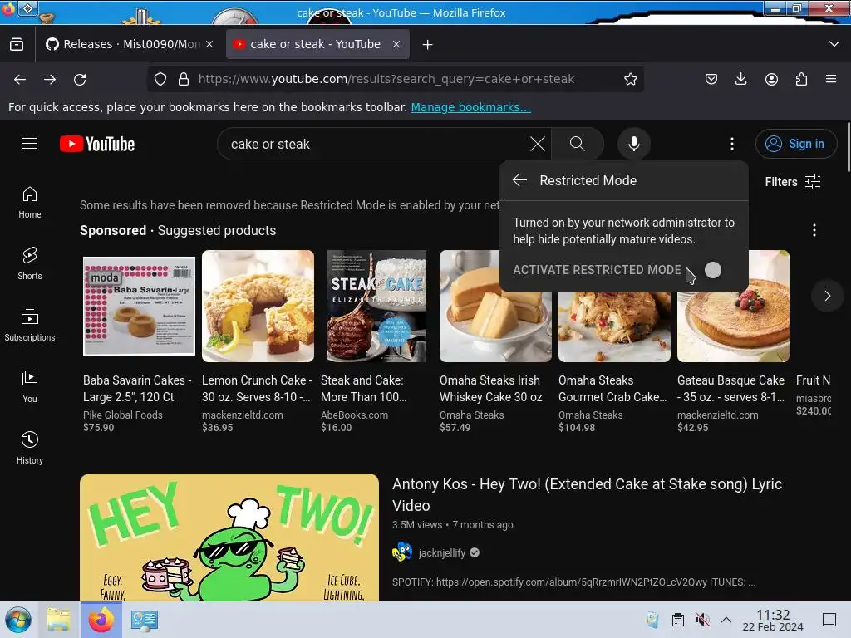
Task: Open Omaha Steaks Irish Whiskey Cake listing
Action: click(490, 389)
